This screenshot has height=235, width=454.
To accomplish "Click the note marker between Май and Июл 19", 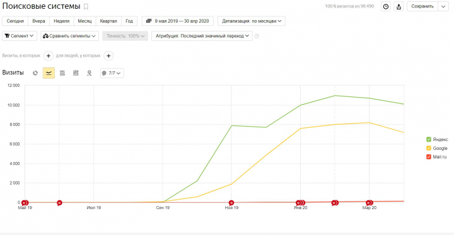I will coord(59,203).
